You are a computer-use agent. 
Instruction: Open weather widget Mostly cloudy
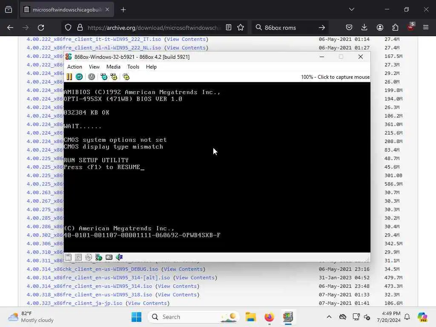pyautogui.click(x=31, y=317)
